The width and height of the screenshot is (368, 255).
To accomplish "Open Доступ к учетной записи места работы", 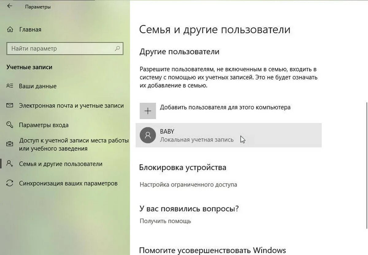I will (x=74, y=145).
